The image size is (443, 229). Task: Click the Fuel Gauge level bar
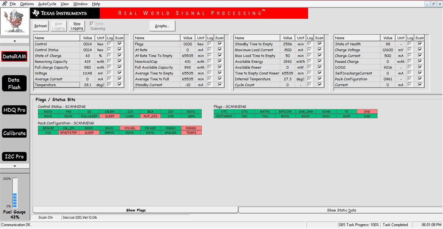(x=15, y=193)
